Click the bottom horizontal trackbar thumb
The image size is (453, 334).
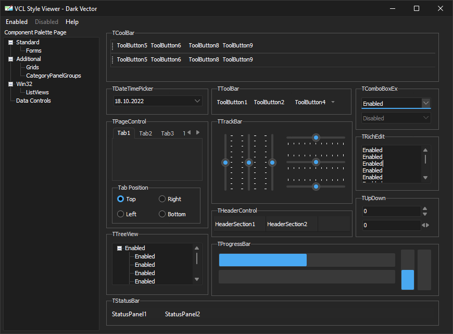(x=316, y=187)
